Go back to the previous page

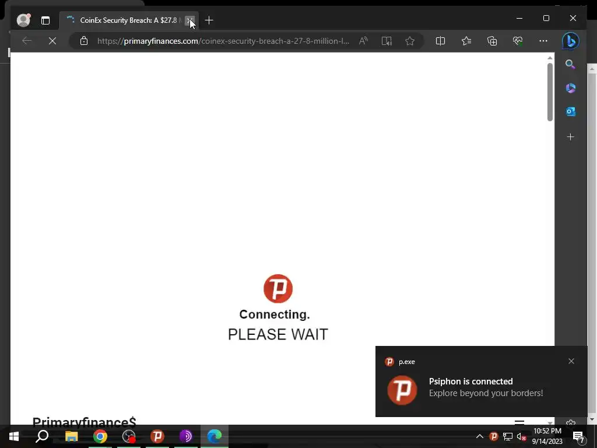(27, 41)
